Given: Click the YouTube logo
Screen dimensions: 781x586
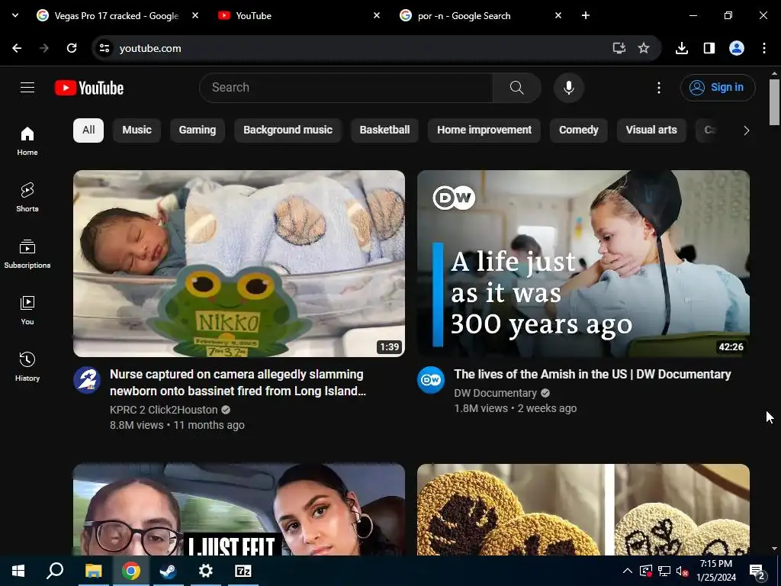Looking at the screenshot, I should pos(89,88).
